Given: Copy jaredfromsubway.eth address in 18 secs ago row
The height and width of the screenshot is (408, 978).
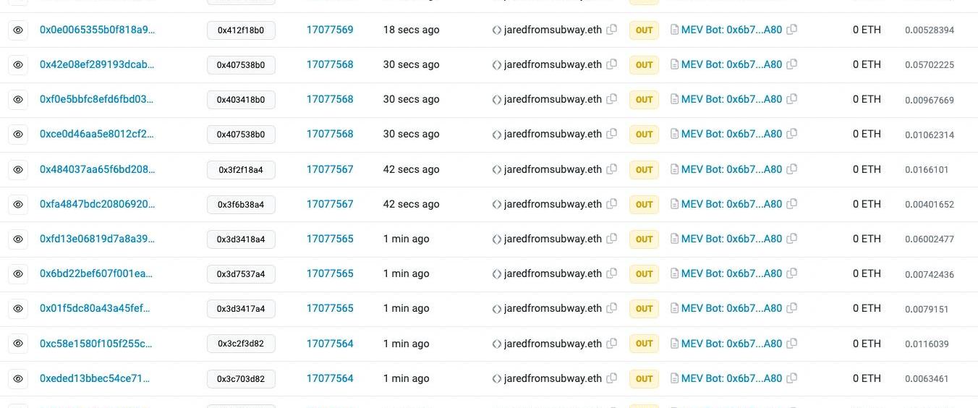Looking at the screenshot, I should tap(612, 30).
